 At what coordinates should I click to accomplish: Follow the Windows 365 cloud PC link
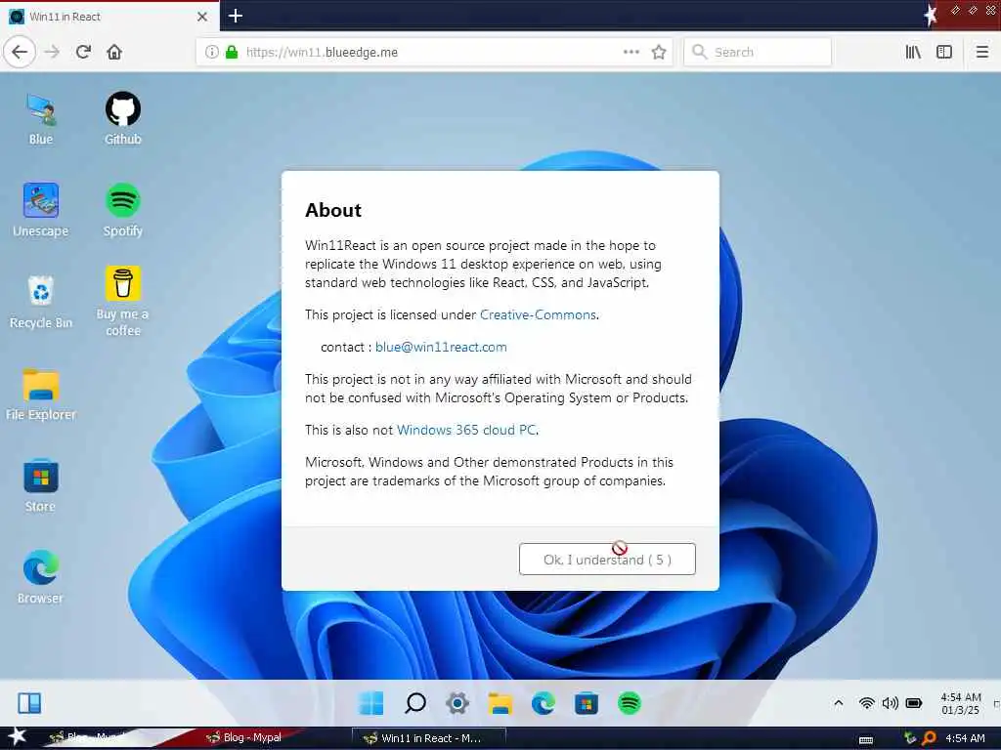pyautogui.click(x=466, y=430)
